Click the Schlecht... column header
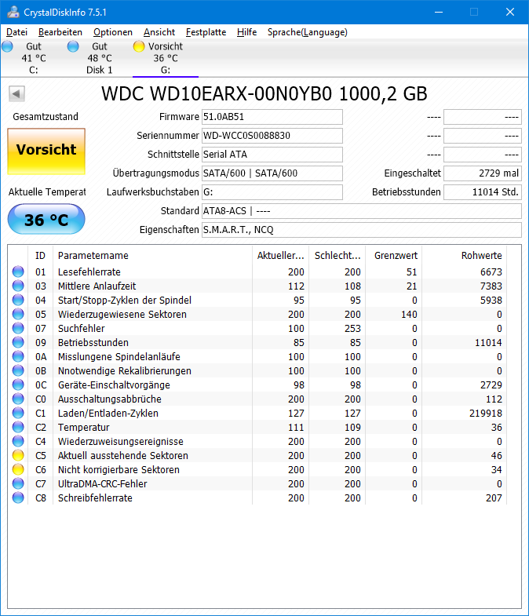Viewport: 529px width, 616px height. point(337,255)
